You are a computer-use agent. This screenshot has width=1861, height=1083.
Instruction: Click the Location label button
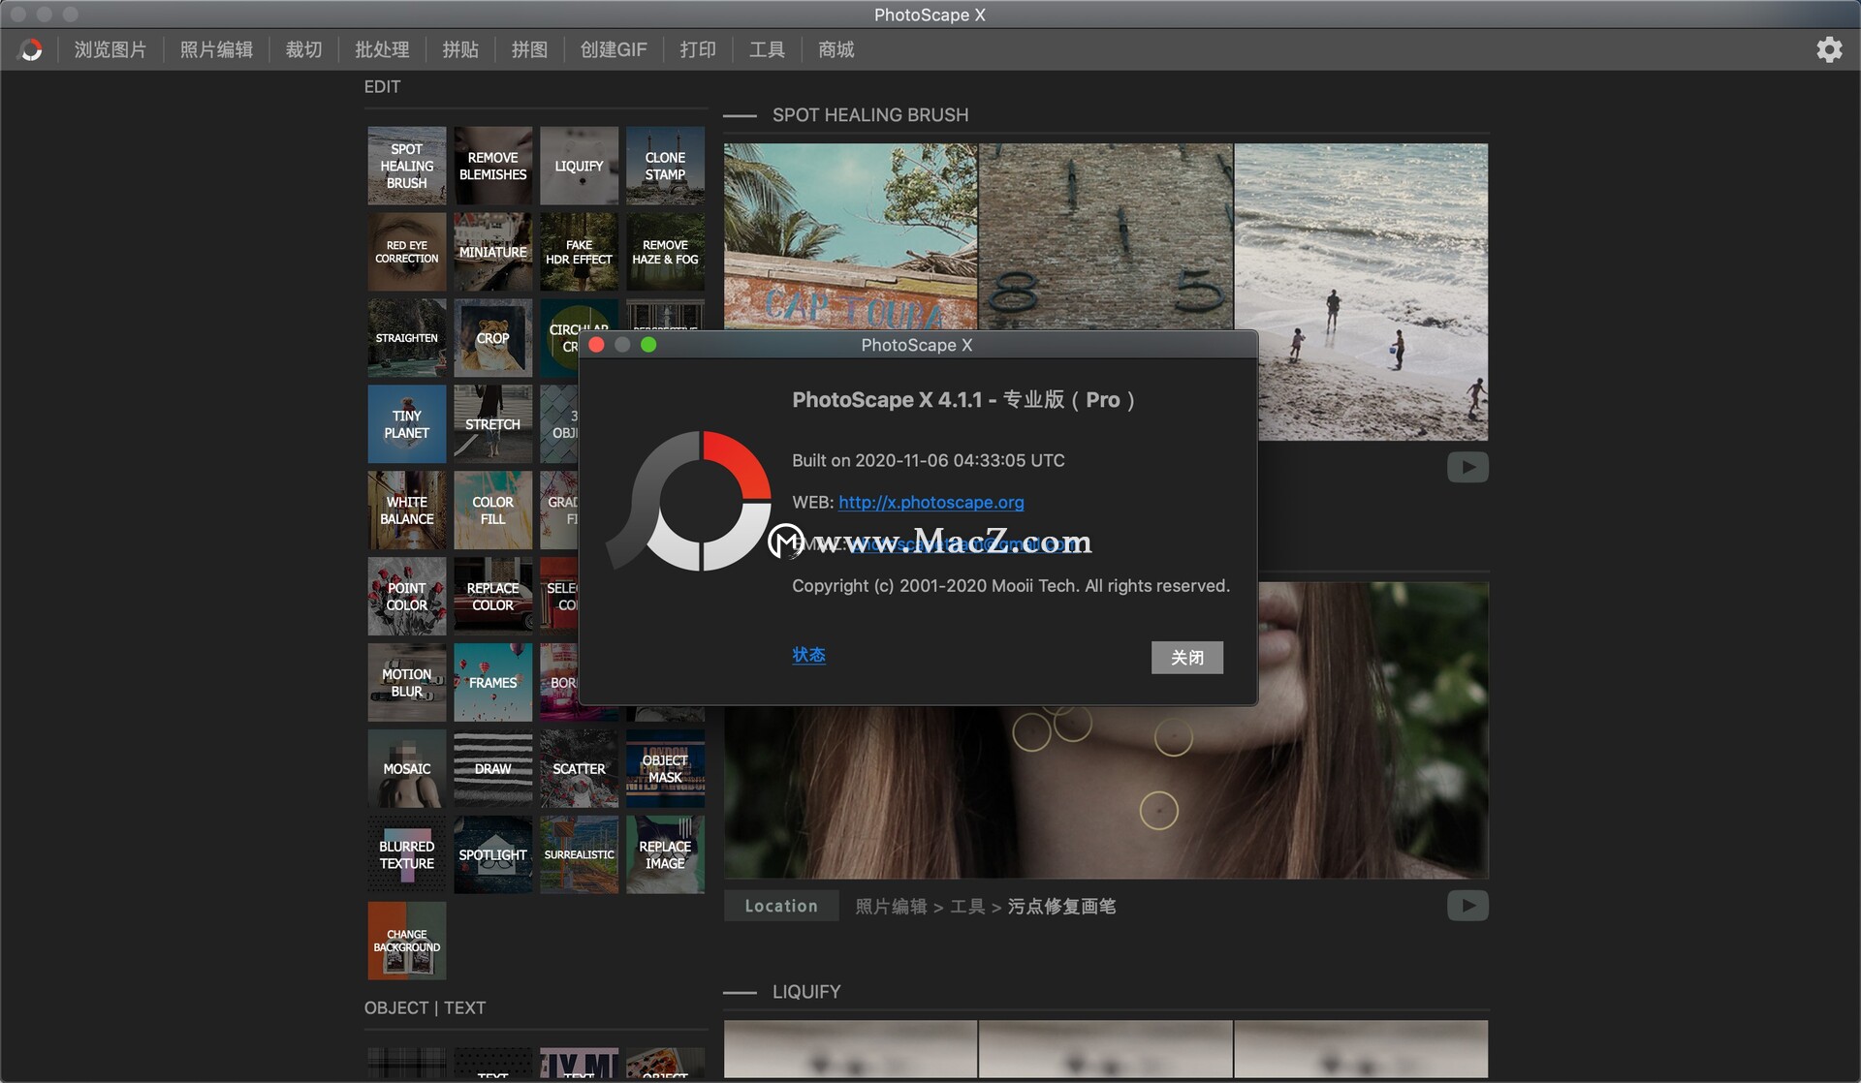click(781, 906)
